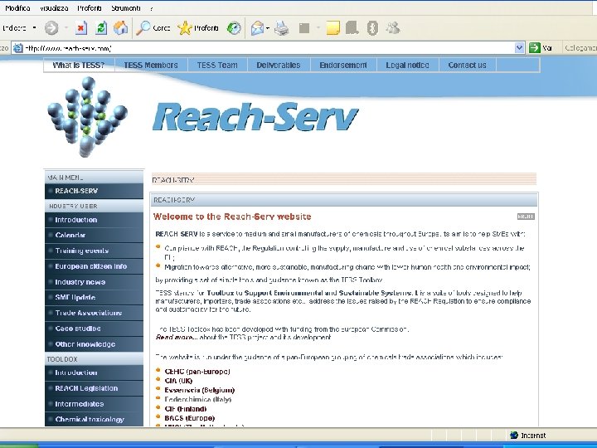Select the Contact us tab

[467, 66]
